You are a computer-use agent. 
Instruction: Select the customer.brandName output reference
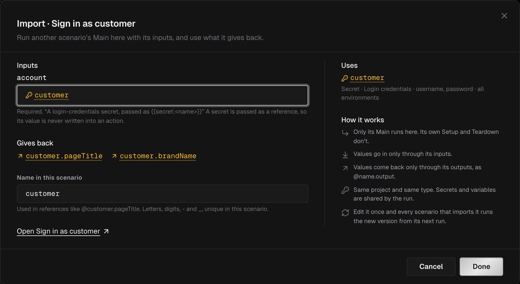point(158,156)
